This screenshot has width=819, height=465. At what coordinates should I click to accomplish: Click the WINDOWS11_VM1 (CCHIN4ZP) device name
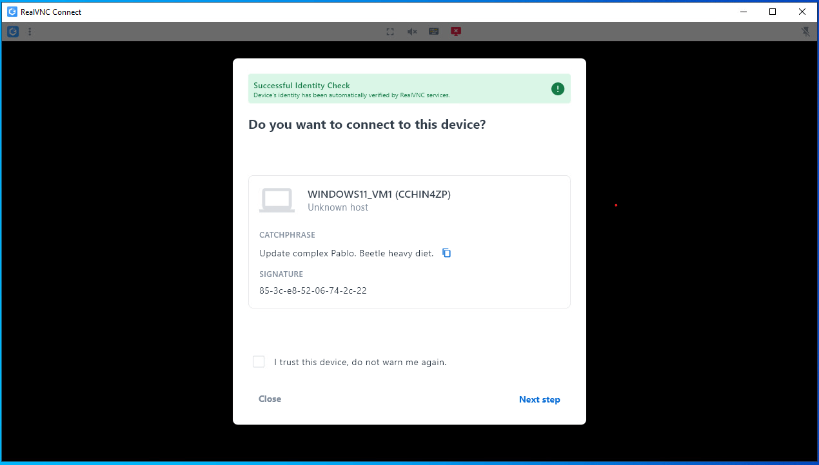379,195
